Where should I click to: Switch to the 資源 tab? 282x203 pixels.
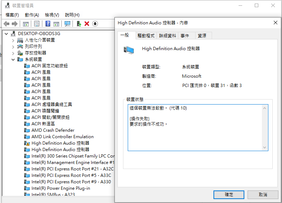tap(203, 36)
